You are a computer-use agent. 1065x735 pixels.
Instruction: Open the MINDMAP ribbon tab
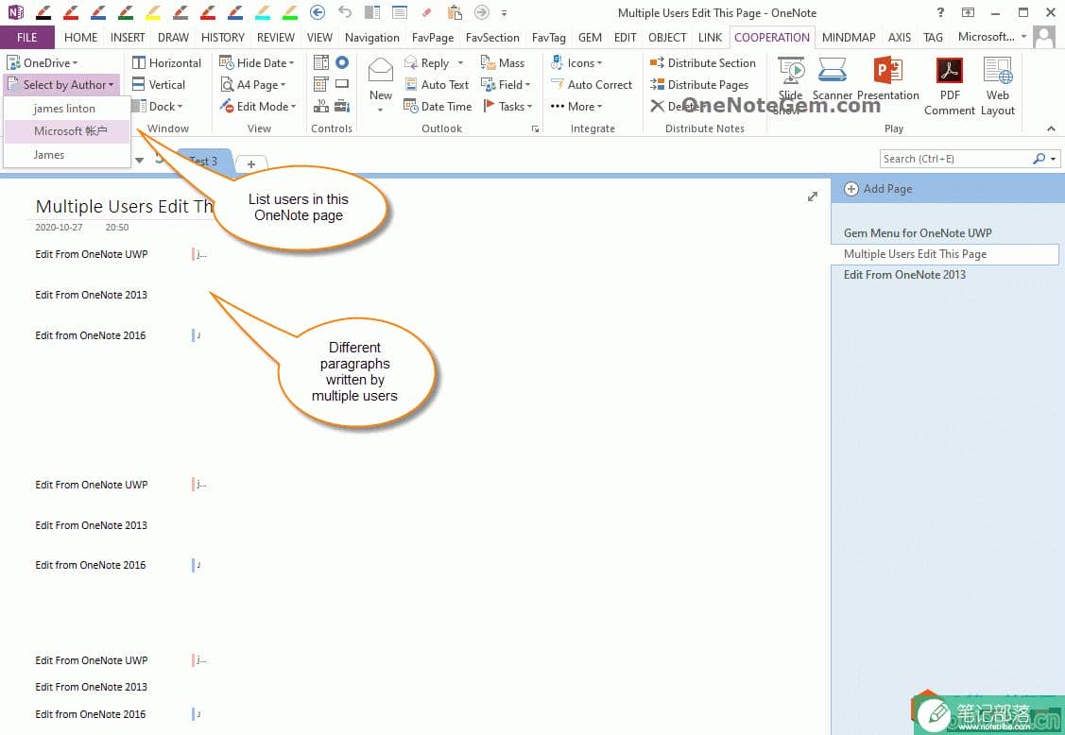pos(849,38)
